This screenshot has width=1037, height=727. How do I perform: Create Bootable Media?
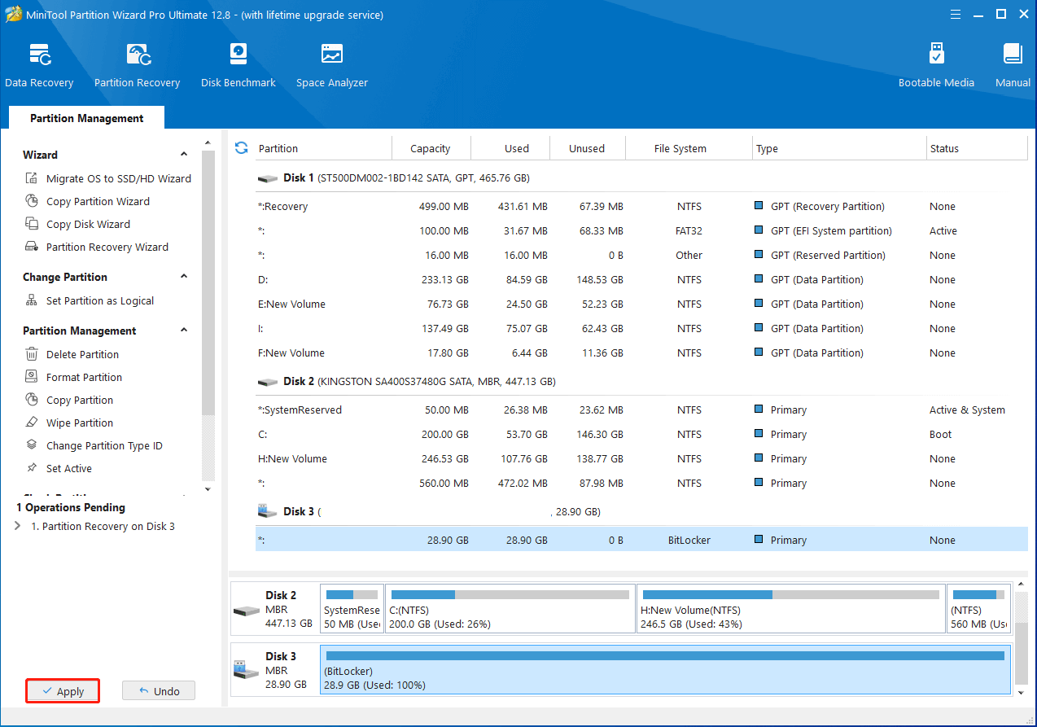click(x=936, y=66)
